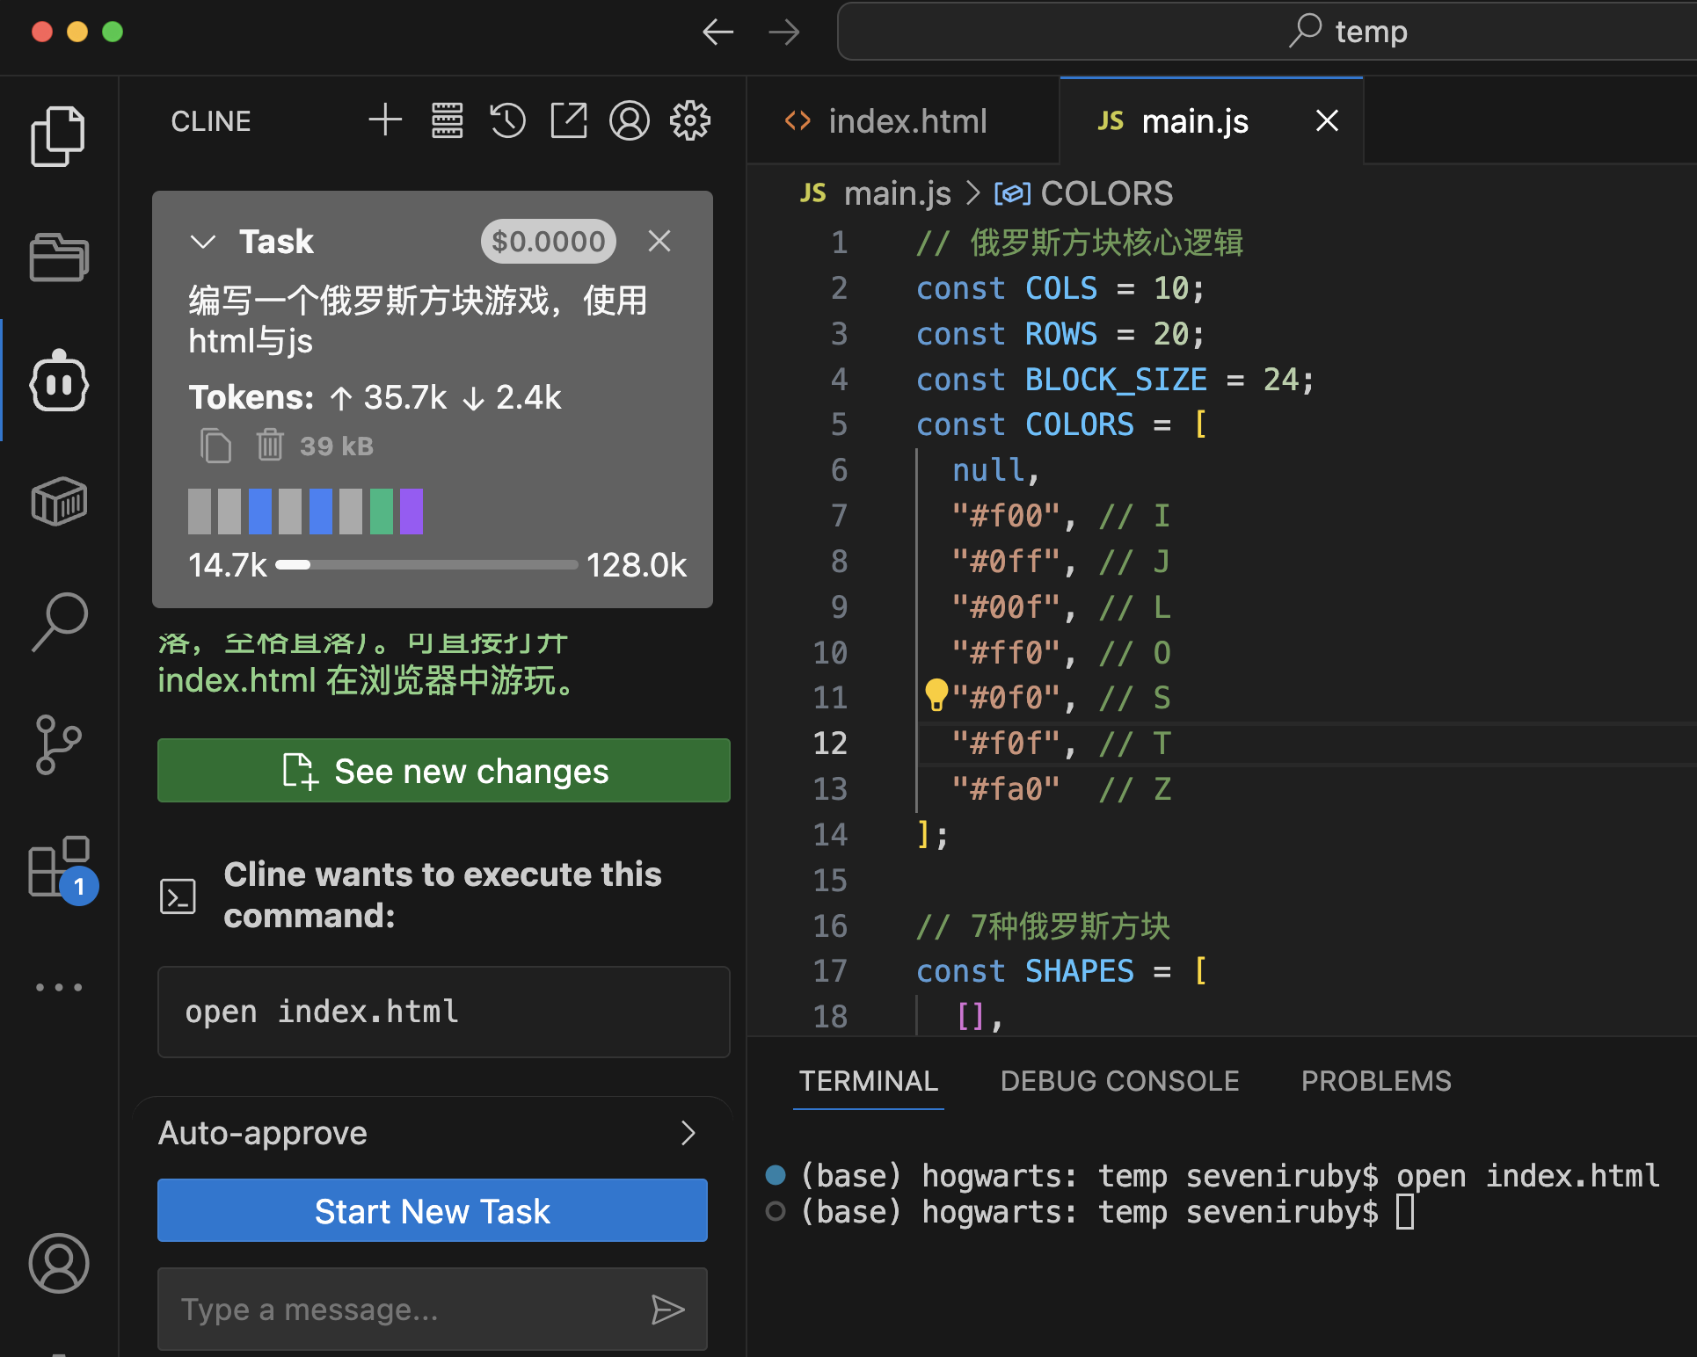Click the purple block in task timeline
This screenshot has width=1697, height=1357.
(x=412, y=512)
